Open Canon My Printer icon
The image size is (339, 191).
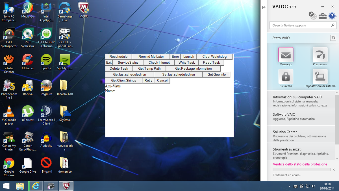tap(9, 141)
